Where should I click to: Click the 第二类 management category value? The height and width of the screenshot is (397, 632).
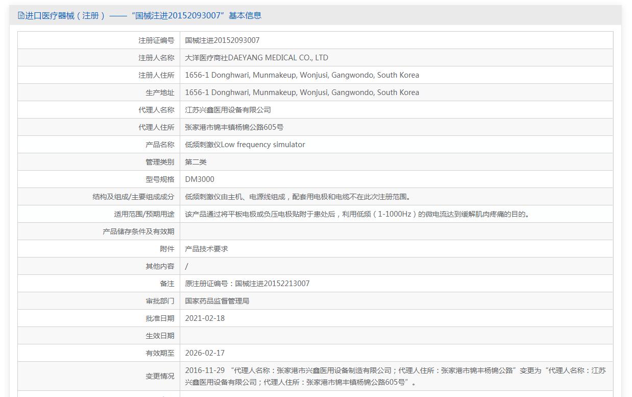[x=196, y=162]
